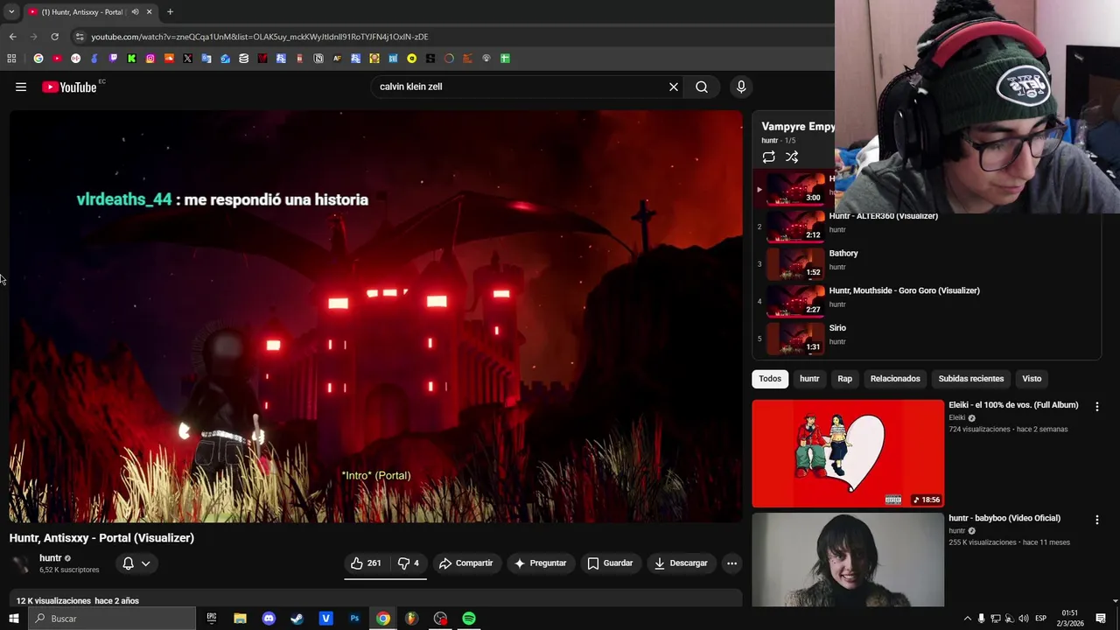Select the Relacionados filter chip
Image resolution: width=1120 pixels, height=630 pixels.
click(x=895, y=379)
